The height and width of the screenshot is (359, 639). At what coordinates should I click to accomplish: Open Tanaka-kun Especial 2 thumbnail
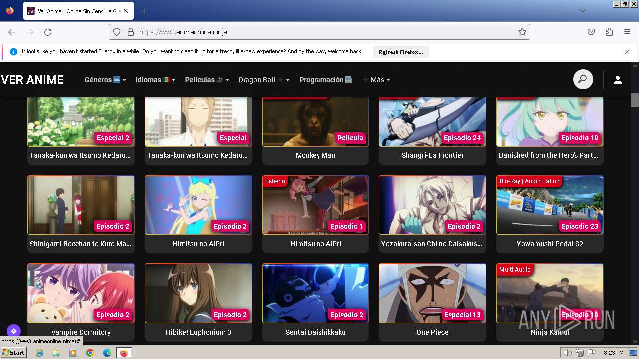pyautogui.click(x=81, y=122)
